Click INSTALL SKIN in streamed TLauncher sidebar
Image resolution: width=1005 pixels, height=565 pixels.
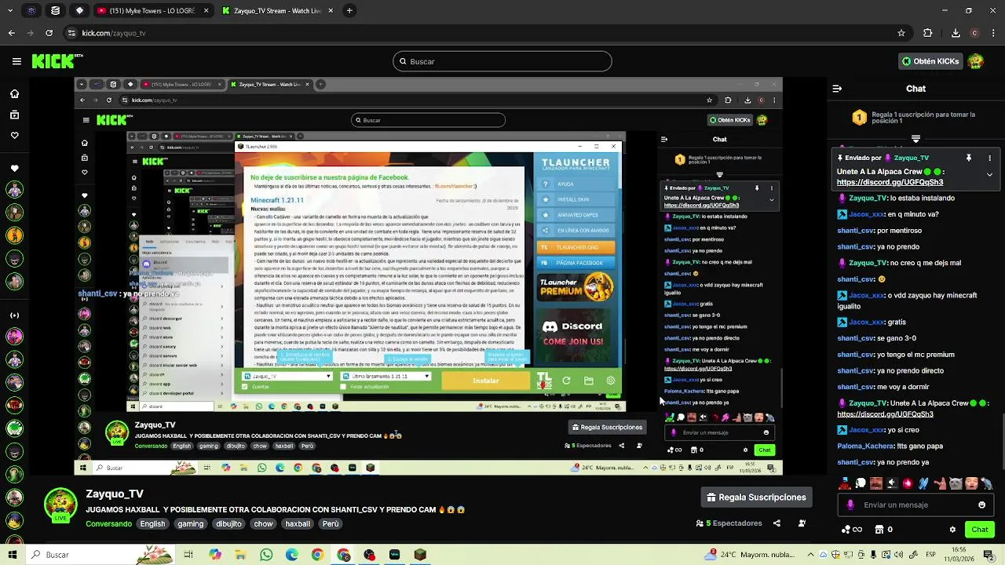click(x=576, y=199)
